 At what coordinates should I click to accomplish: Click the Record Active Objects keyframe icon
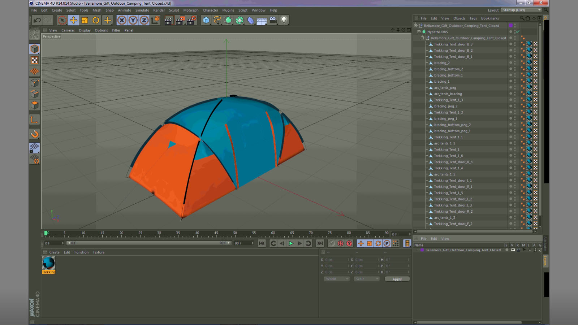click(332, 243)
